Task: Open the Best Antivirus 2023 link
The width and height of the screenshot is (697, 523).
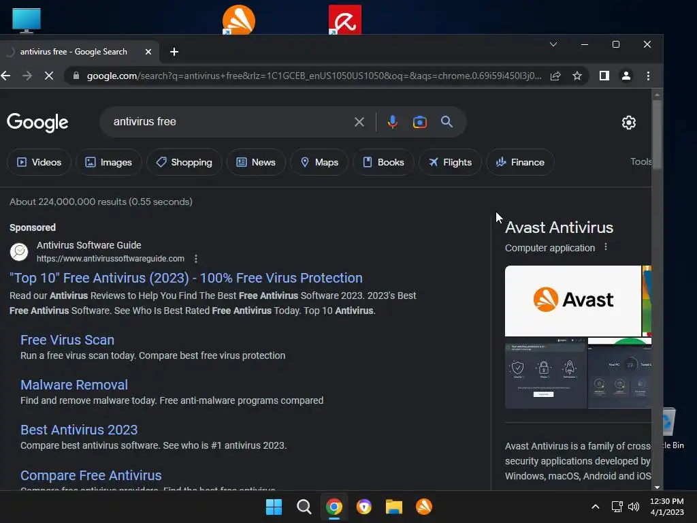Action: click(79, 430)
